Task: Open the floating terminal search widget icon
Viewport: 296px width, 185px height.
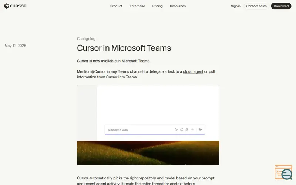Action: click(x=283, y=172)
